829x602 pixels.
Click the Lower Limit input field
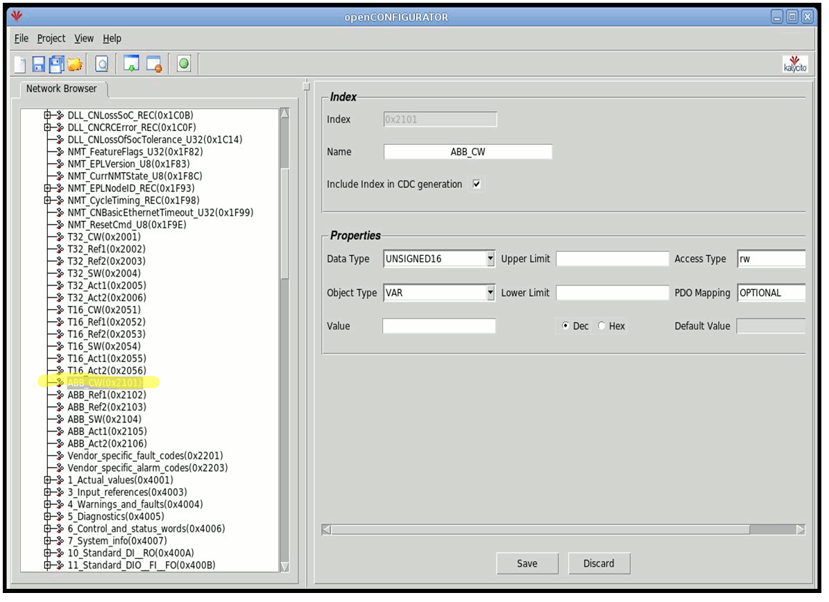pyautogui.click(x=613, y=293)
